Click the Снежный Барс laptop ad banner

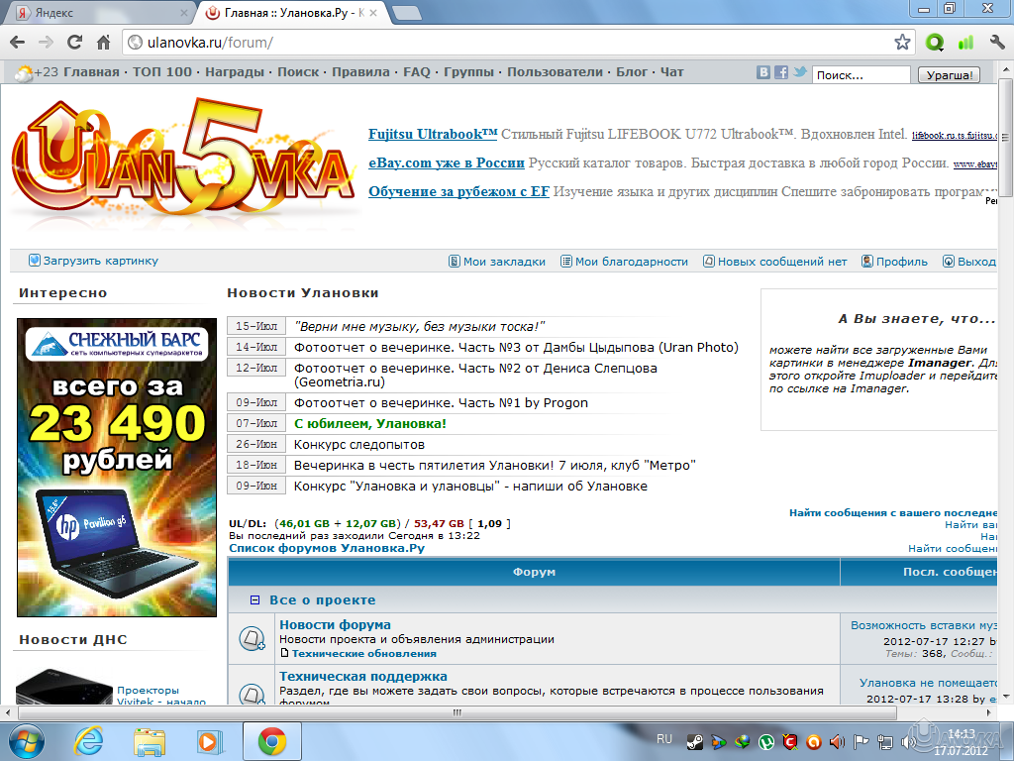coord(117,467)
